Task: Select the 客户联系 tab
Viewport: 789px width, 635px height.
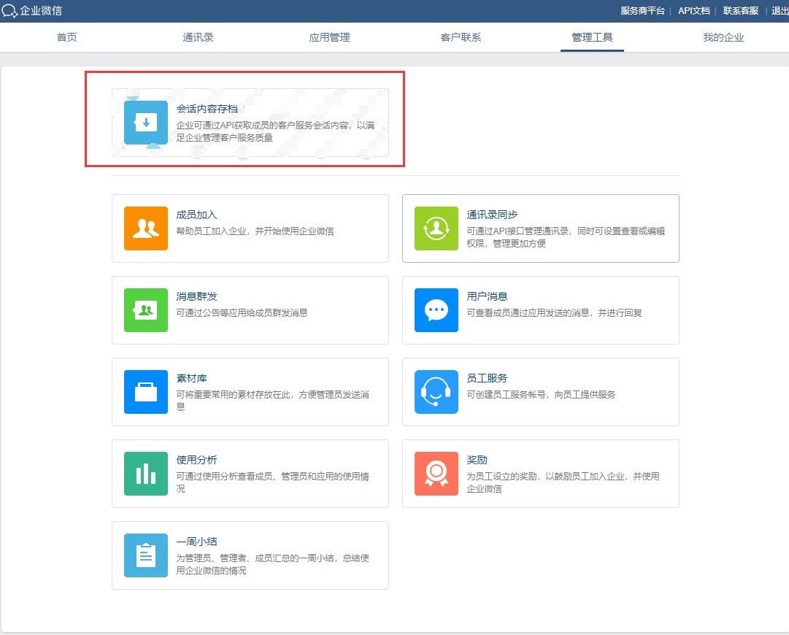Action: click(461, 37)
